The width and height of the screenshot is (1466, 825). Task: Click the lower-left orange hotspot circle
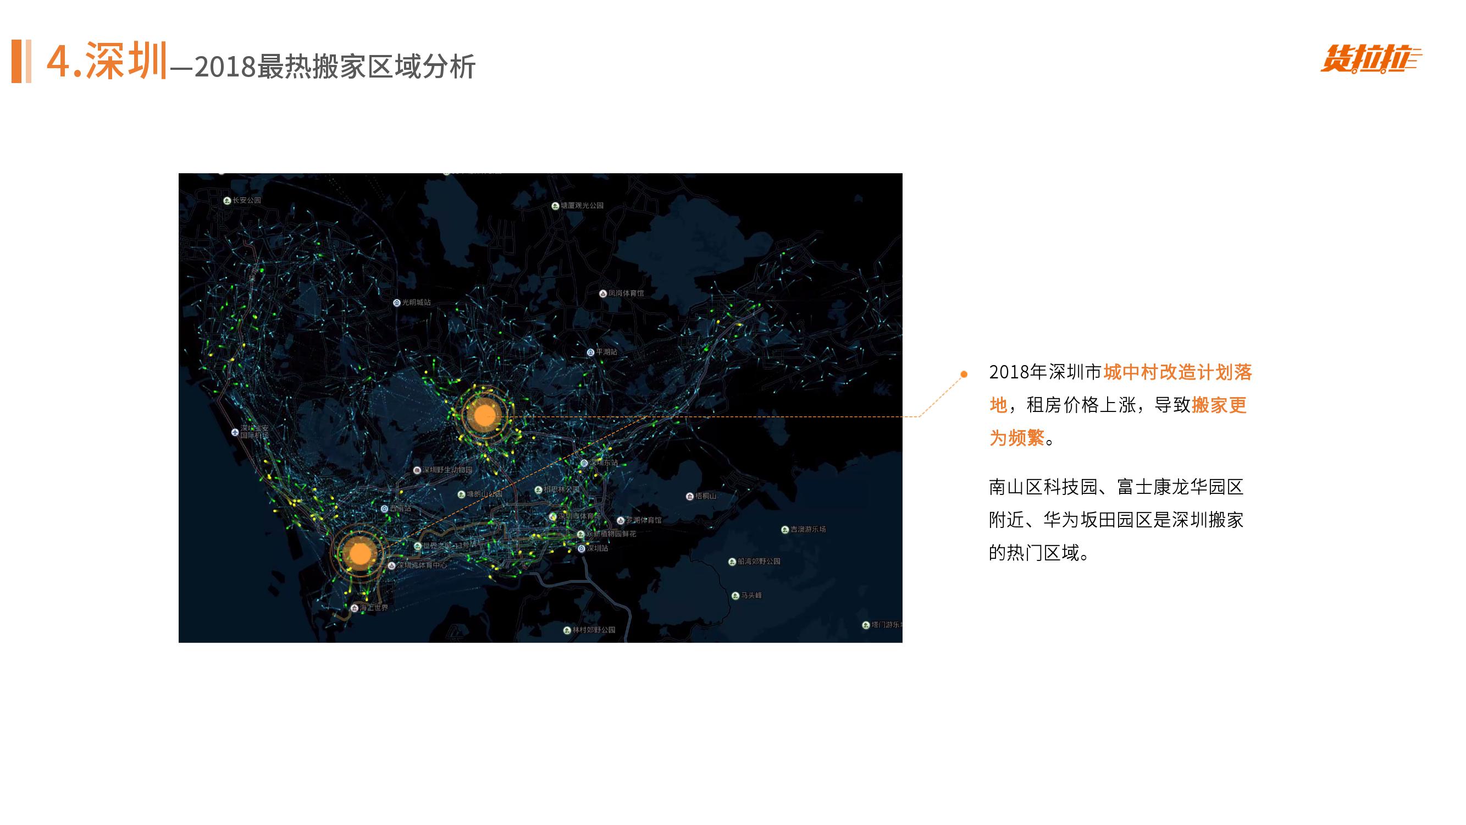point(359,553)
